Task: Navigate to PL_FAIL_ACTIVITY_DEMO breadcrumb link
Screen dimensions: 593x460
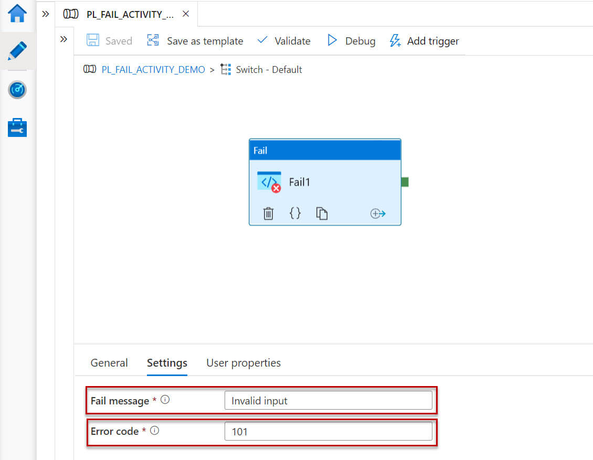Action: click(x=153, y=70)
